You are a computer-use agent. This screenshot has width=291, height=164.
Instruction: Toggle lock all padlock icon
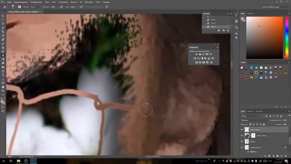pos(264,124)
